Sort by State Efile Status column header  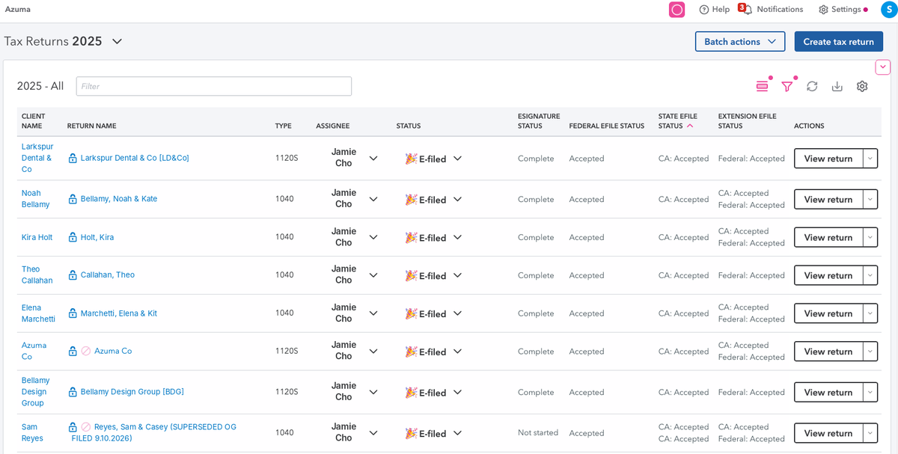tap(677, 121)
